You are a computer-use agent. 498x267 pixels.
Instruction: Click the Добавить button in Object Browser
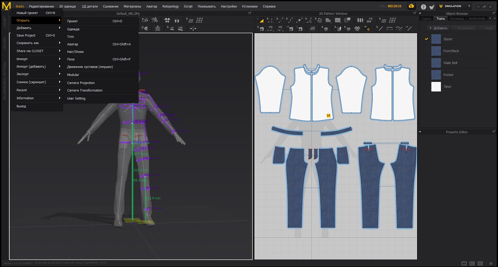tap(438, 28)
